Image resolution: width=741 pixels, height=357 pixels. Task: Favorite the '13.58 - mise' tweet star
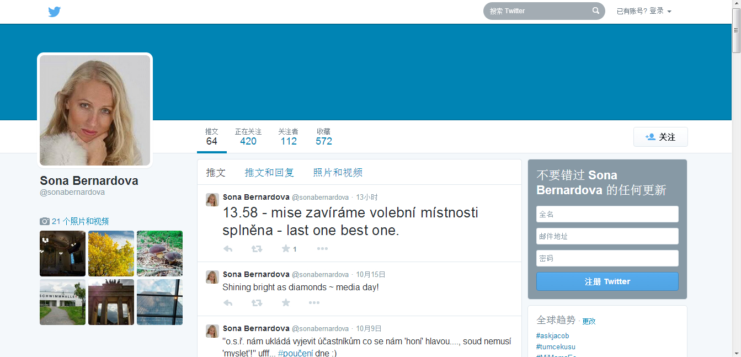point(286,249)
